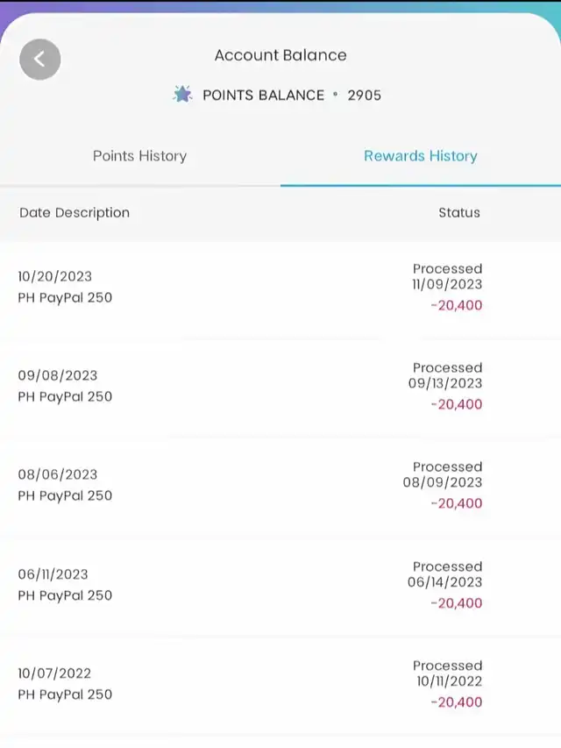
Task: Open the 08/06/2023 PH PayPal 250 entry
Action: (65, 485)
